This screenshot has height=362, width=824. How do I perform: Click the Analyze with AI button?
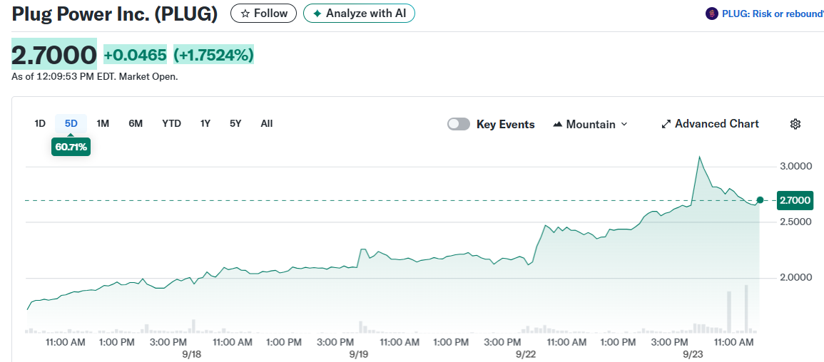click(x=359, y=14)
